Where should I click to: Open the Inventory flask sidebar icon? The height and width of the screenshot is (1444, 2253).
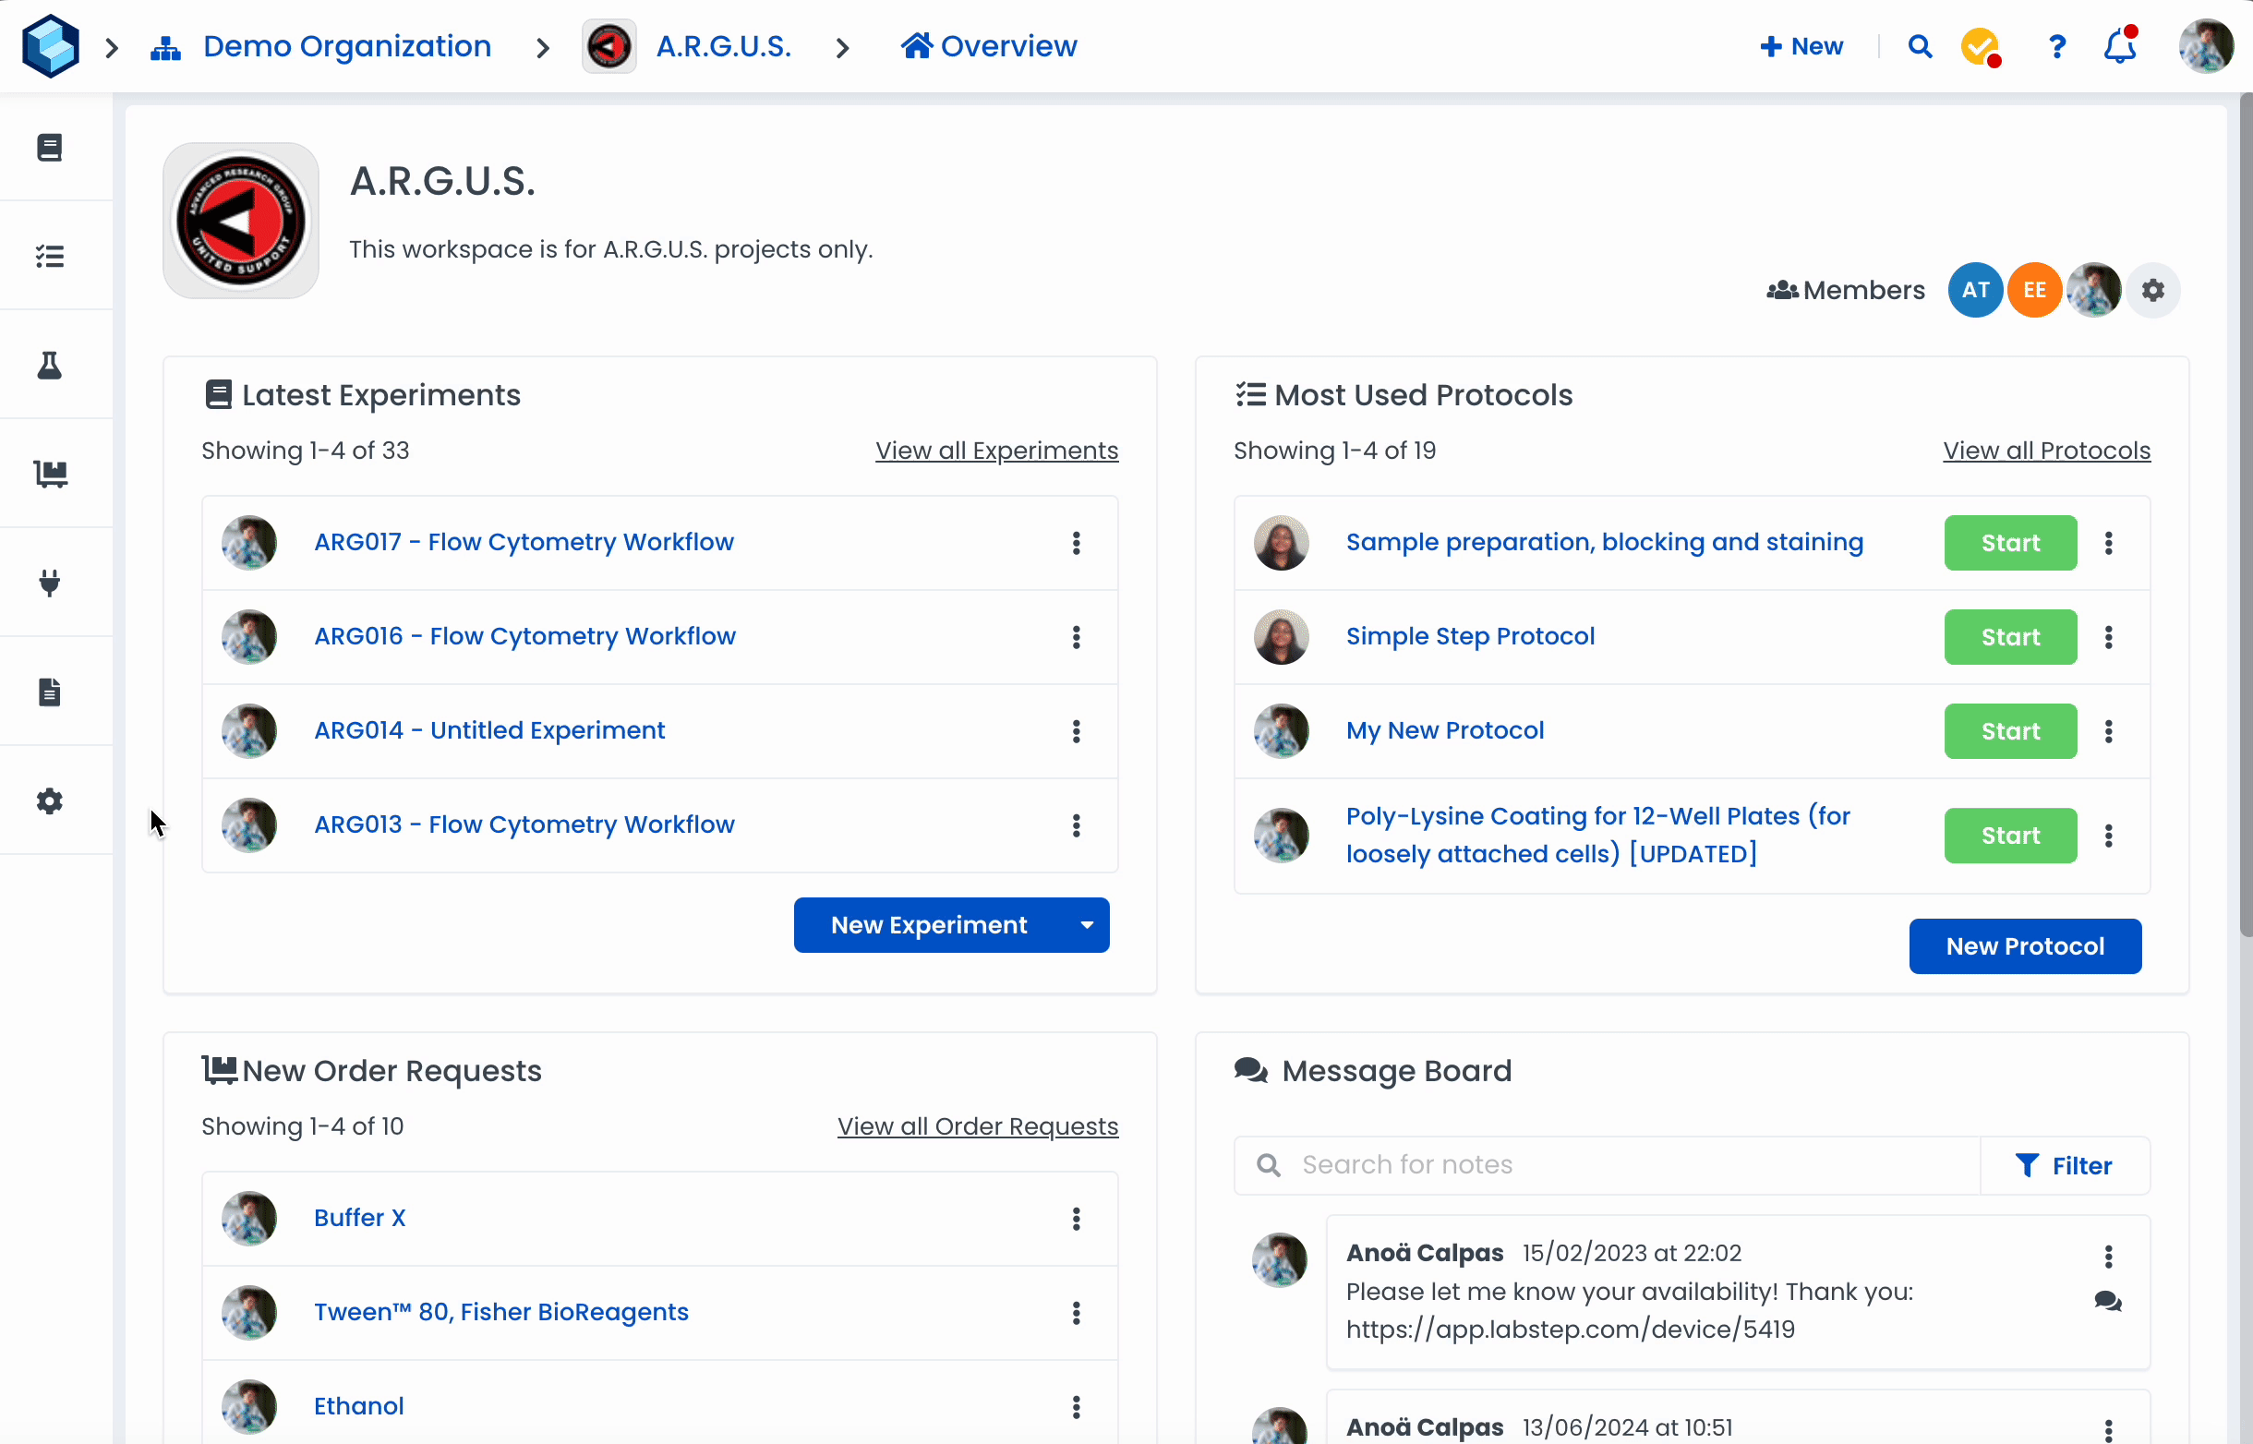pos(50,365)
